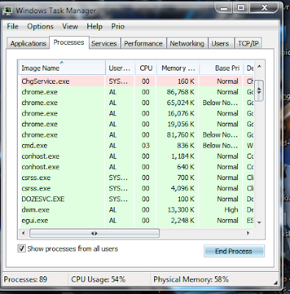Open the File menu

(12, 26)
